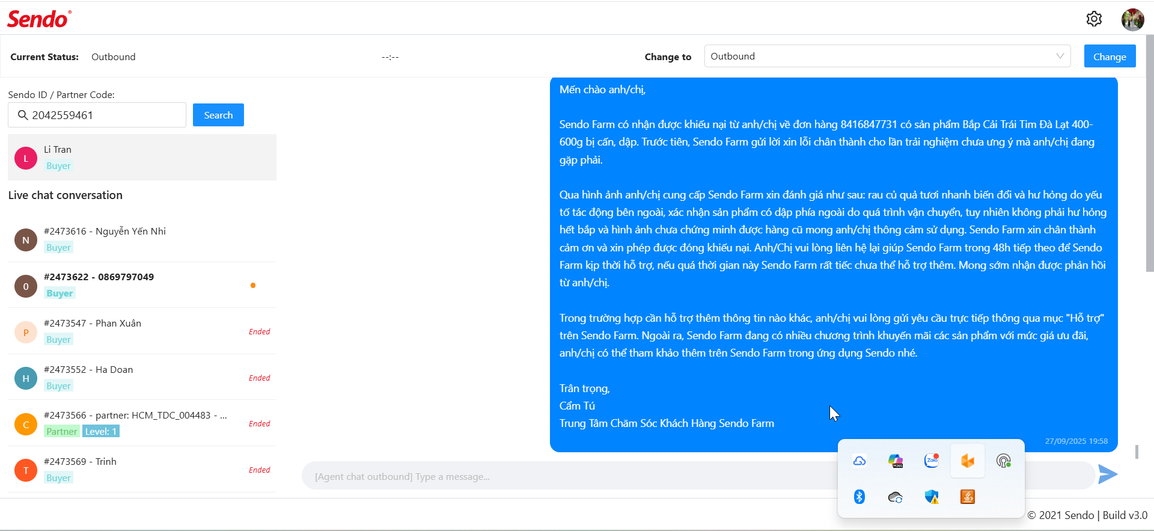Click the Buyer tag under Nguyễn Yến Nhi
Screen dimensions: 1154x531
tap(58, 248)
